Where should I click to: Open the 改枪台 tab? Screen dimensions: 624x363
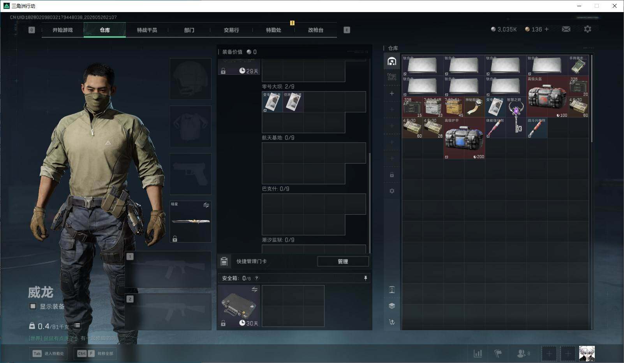click(316, 30)
